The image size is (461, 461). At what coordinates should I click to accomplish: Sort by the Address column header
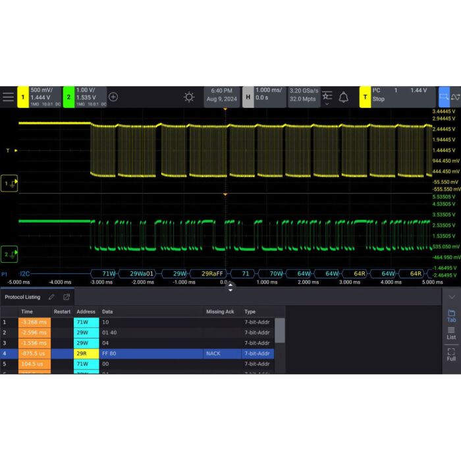(86, 312)
